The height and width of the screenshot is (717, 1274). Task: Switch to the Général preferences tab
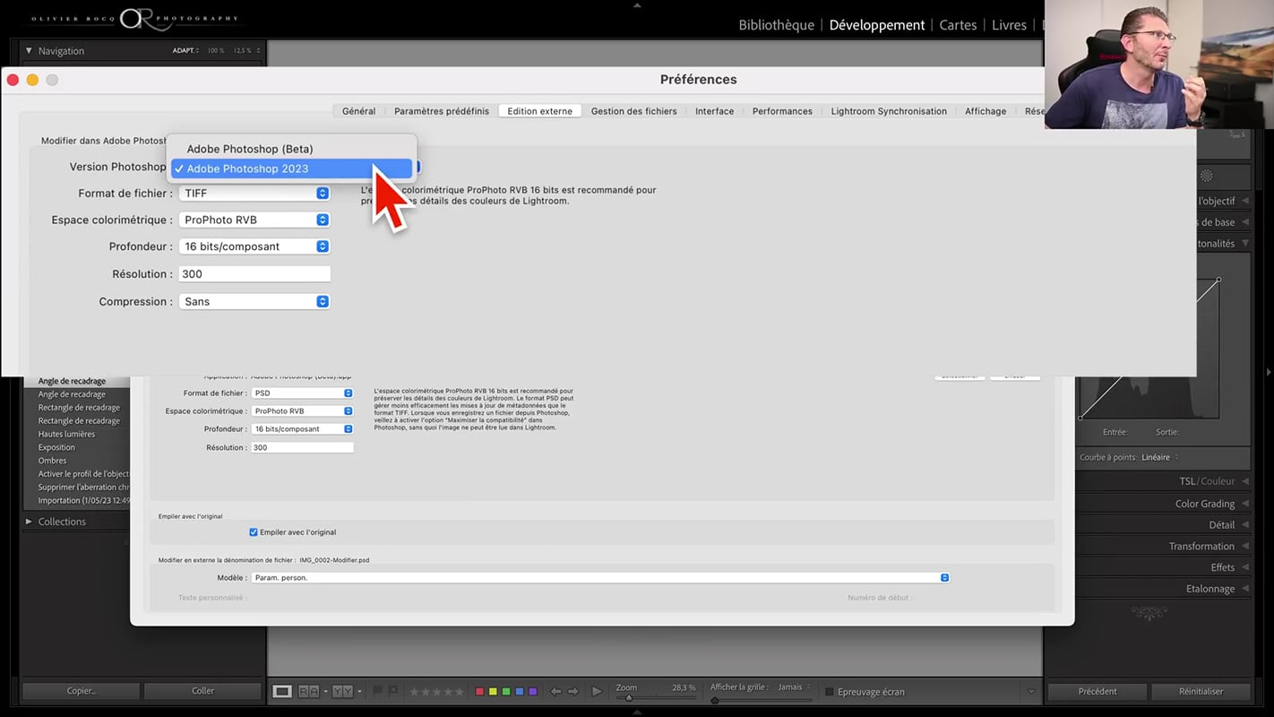[x=358, y=111]
